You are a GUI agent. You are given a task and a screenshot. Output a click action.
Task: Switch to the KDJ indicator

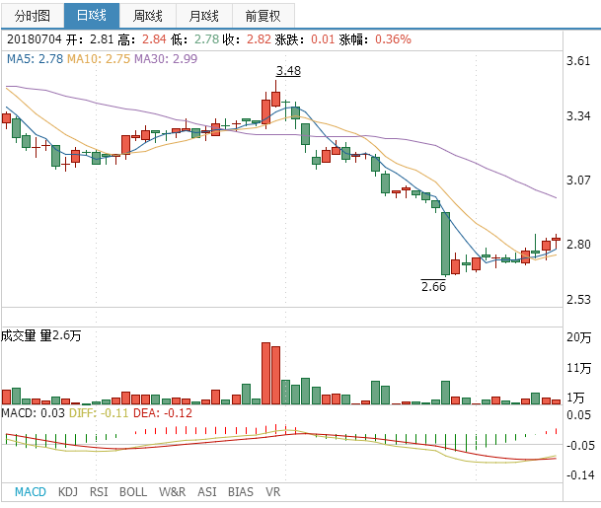pos(68,492)
